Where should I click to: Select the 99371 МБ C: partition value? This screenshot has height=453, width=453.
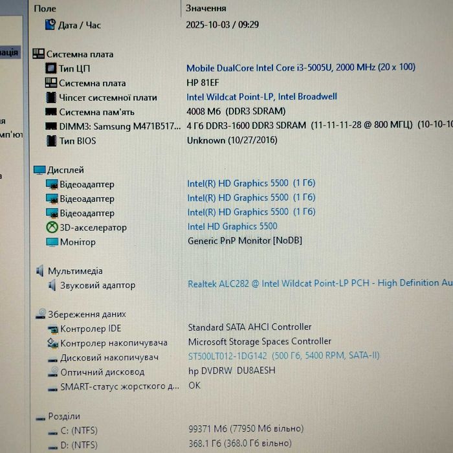[246, 428]
